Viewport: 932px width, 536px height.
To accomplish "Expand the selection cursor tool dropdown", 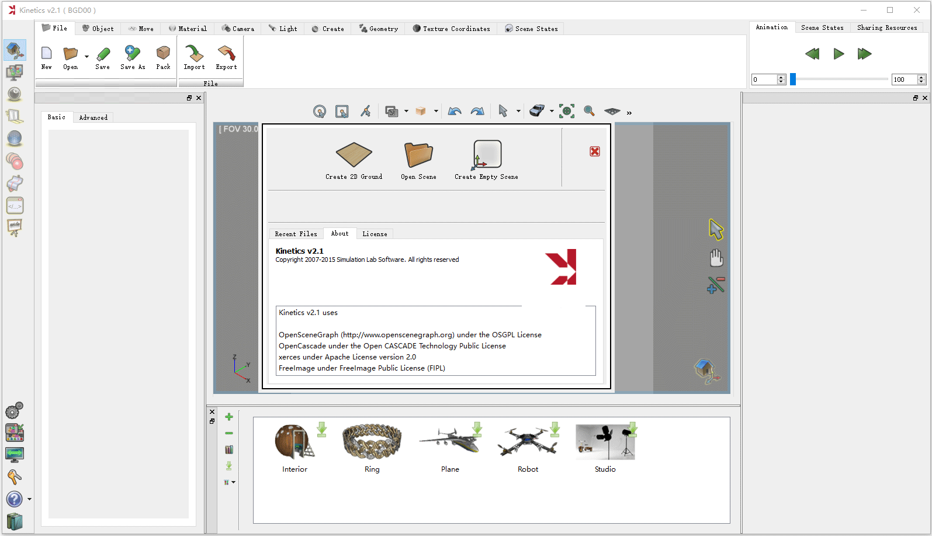I will point(518,111).
